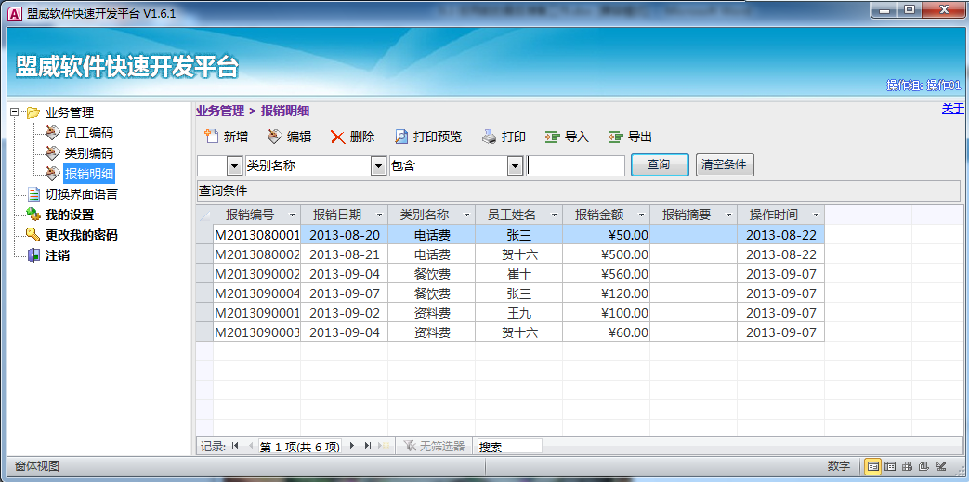Image resolution: width=969 pixels, height=482 pixels.
Task: Click the row selector of M2013090004
Action: coord(204,293)
